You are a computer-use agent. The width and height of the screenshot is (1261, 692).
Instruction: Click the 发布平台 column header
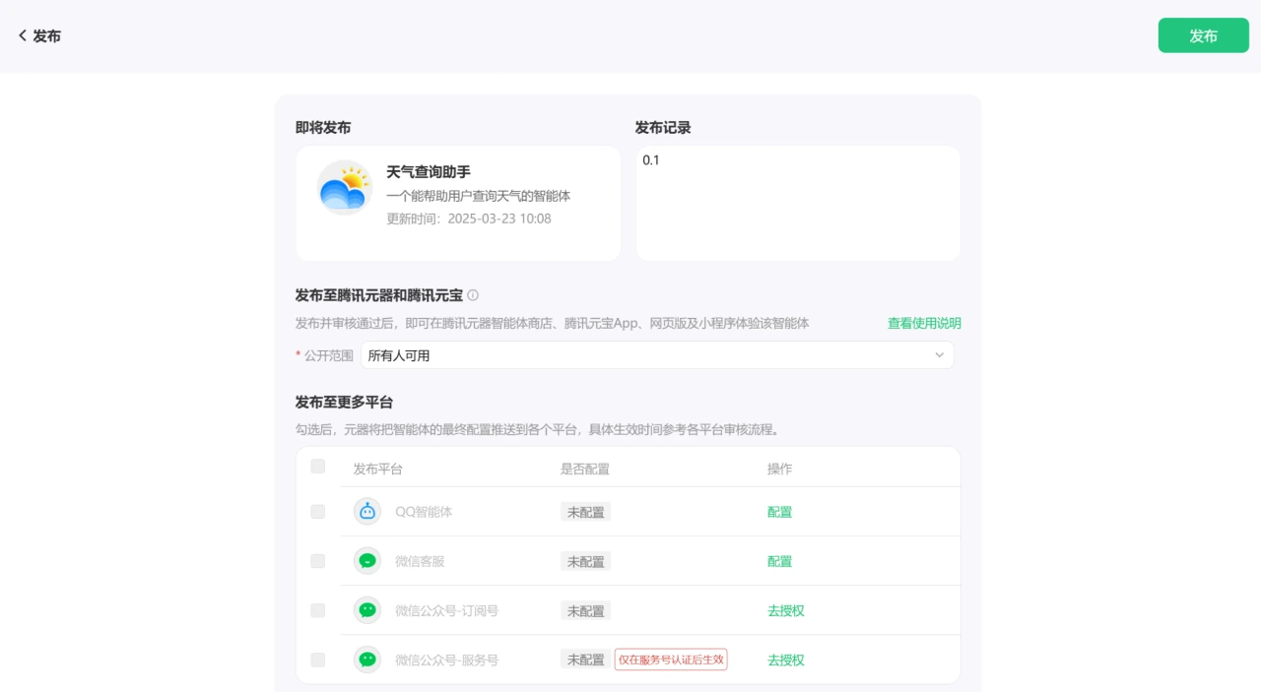click(x=378, y=469)
